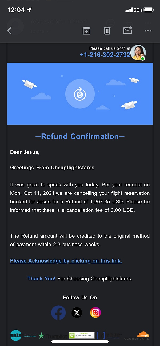The image size is (160, 346).
Task: Tap the phone number +1-216-302-2732
Action: 105,55
